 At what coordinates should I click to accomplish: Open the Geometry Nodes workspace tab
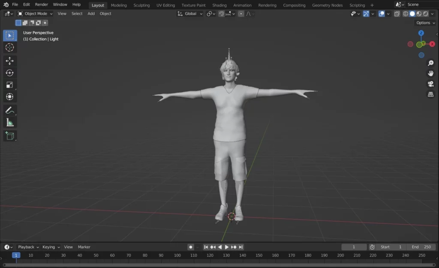[x=327, y=5]
